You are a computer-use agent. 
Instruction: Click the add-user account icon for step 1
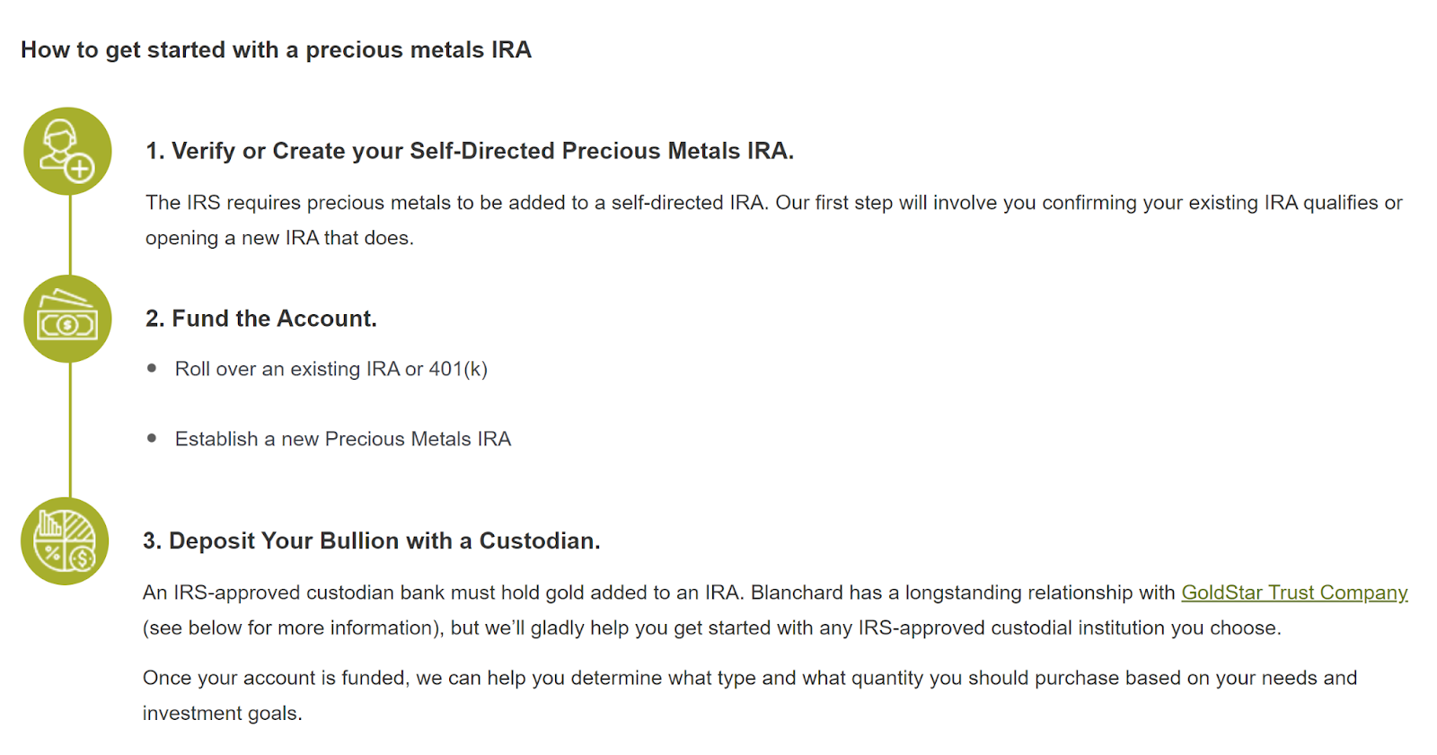[x=67, y=151]
